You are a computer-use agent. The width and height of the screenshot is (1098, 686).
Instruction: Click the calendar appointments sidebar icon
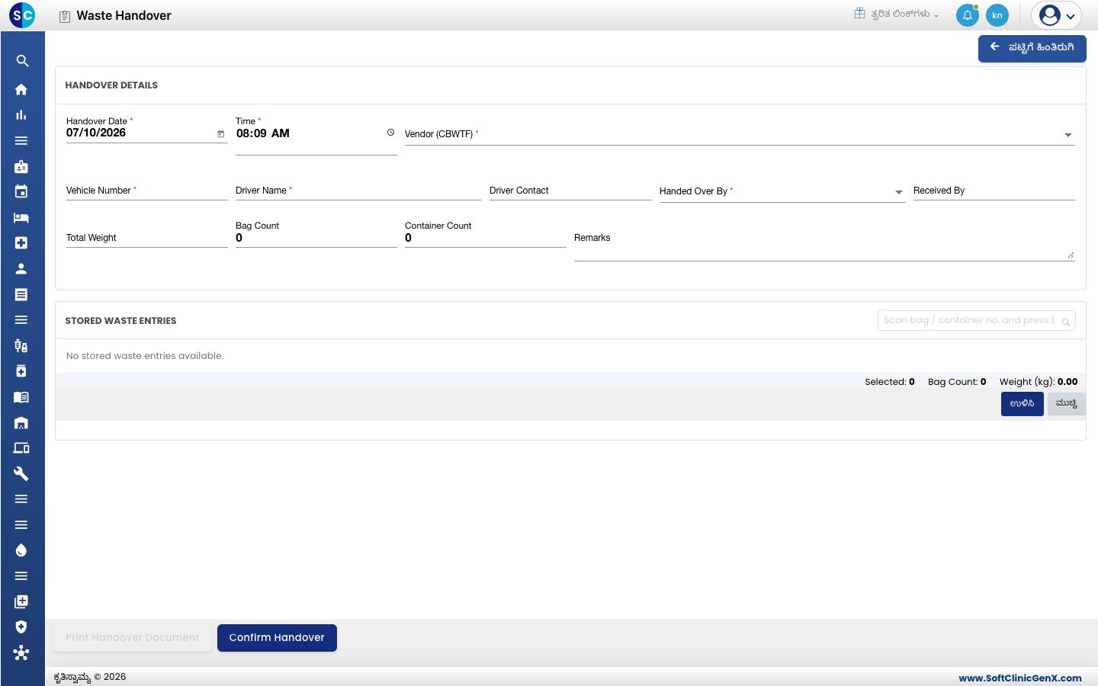21,191
